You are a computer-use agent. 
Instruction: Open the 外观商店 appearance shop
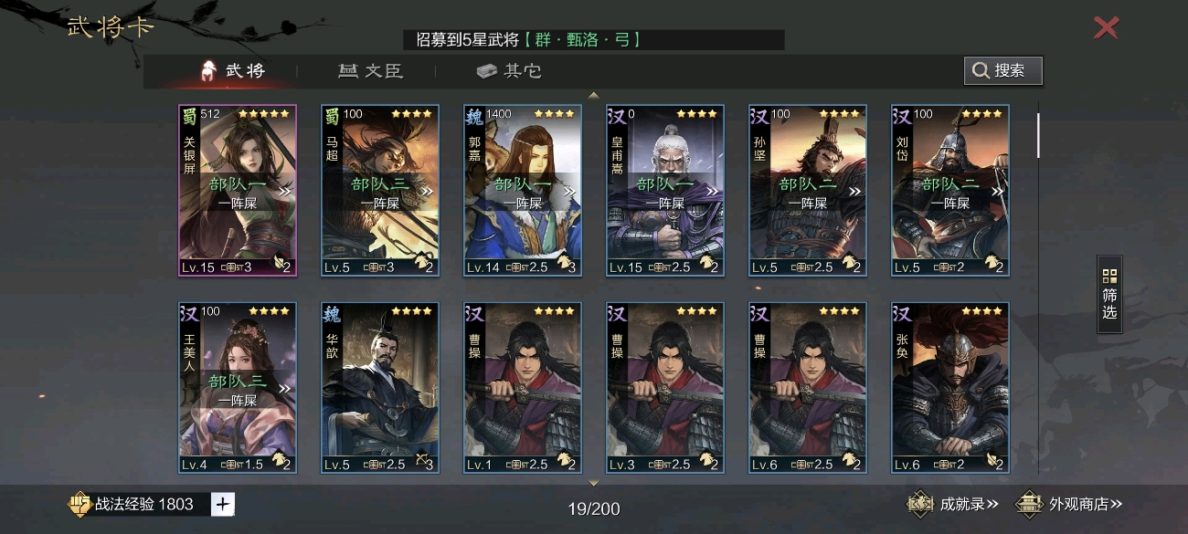1069,504
